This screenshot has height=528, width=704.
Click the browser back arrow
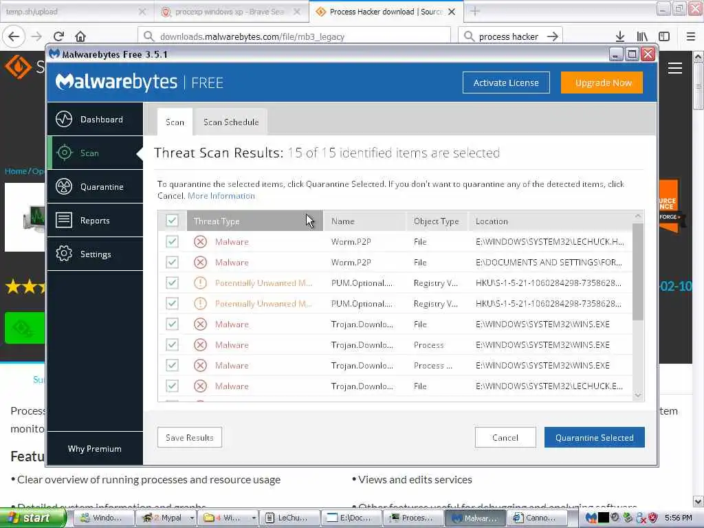click(x=14, y=36)
